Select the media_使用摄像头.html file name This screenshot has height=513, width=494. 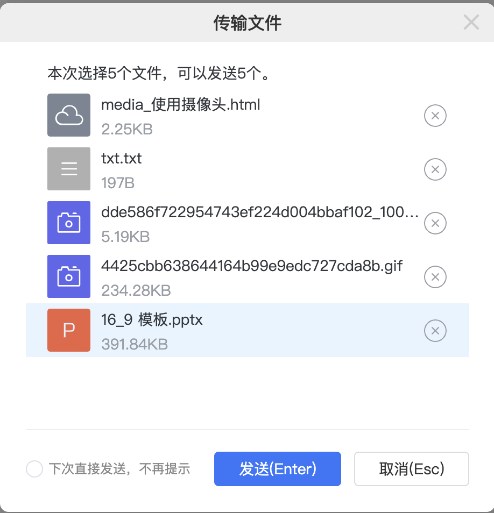(181, 104)
